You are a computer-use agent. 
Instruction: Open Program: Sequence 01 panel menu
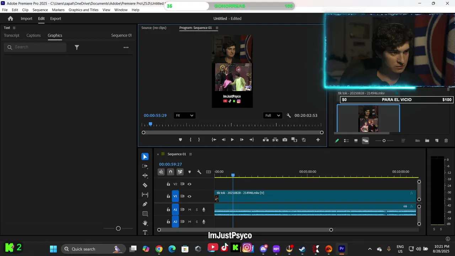point(217,28)
